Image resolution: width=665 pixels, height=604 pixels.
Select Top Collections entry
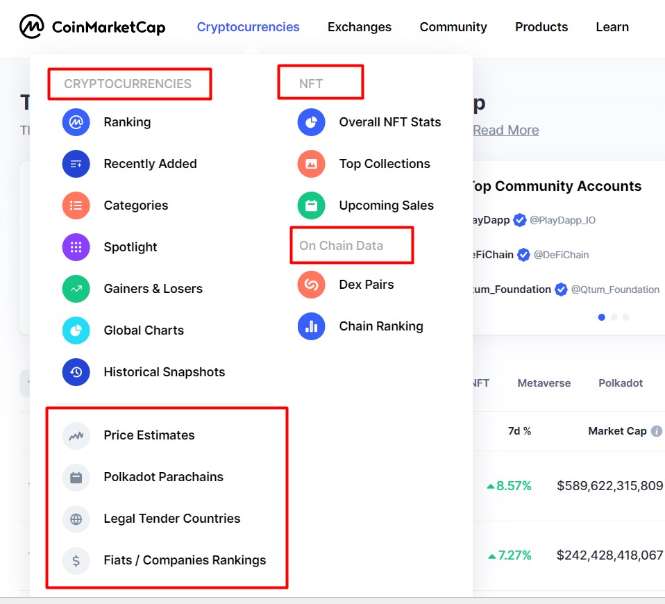(x=385, y=164)
